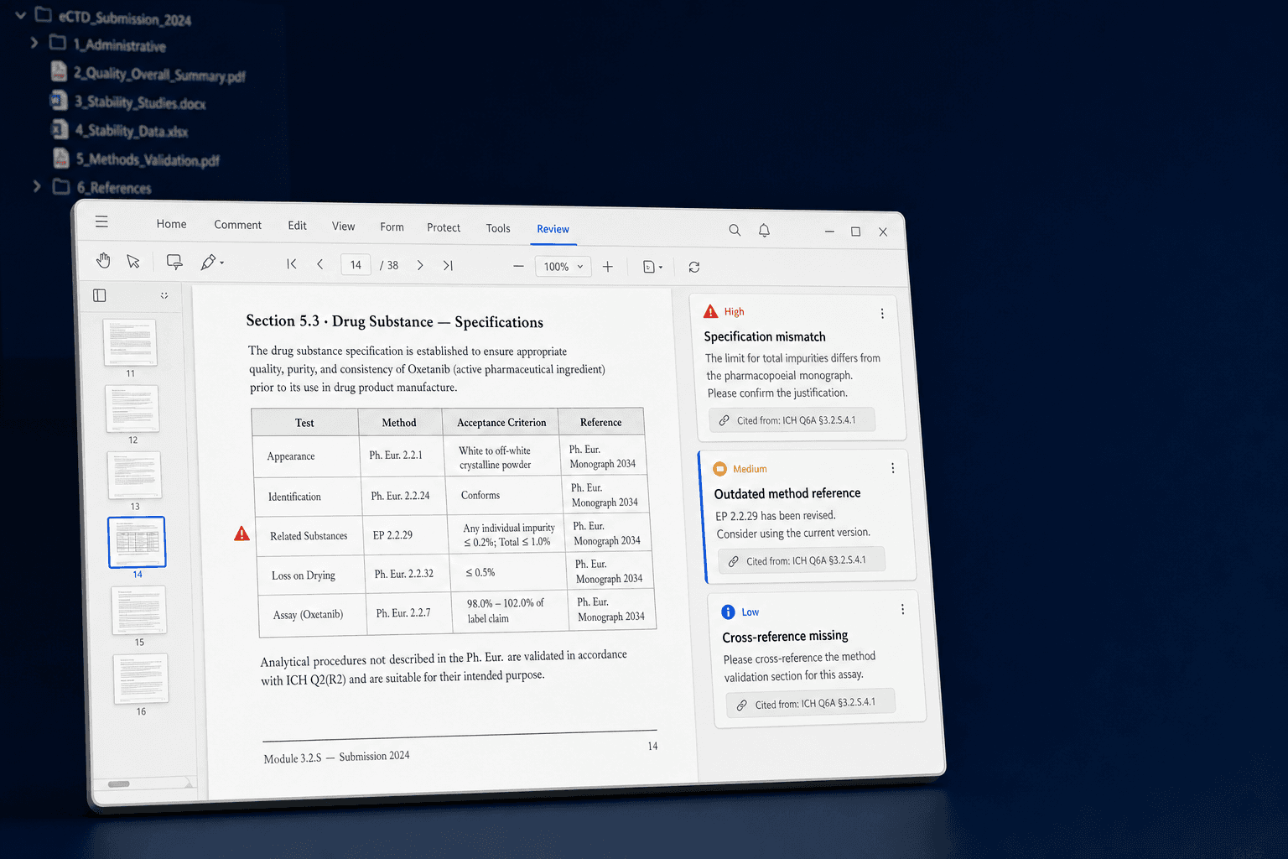
Task: Collapse the thumbnail panel chevrons
Action: click(164, 295)
